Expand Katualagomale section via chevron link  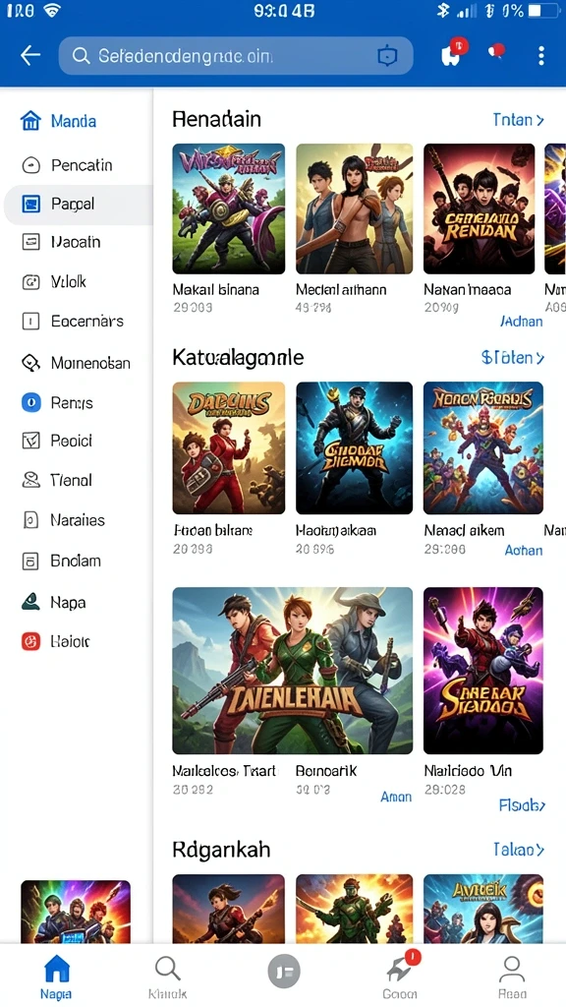pos(512,357)
